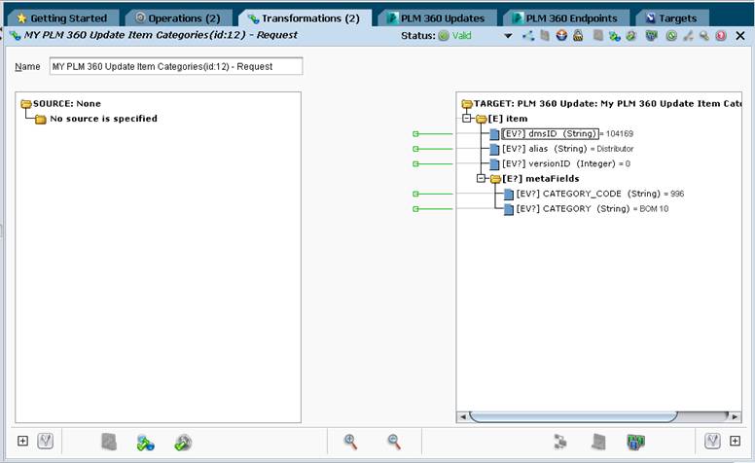Click the zoom out magnifier icon
This screenshot has height=463, width=755.
[x=394, y=442]
